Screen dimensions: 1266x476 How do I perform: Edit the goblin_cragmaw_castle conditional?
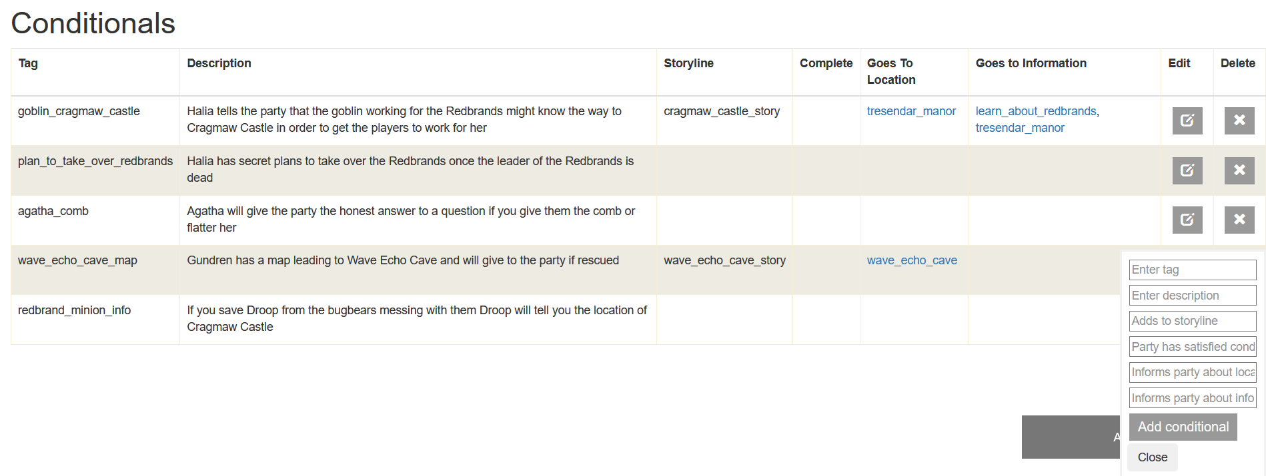1187,120
